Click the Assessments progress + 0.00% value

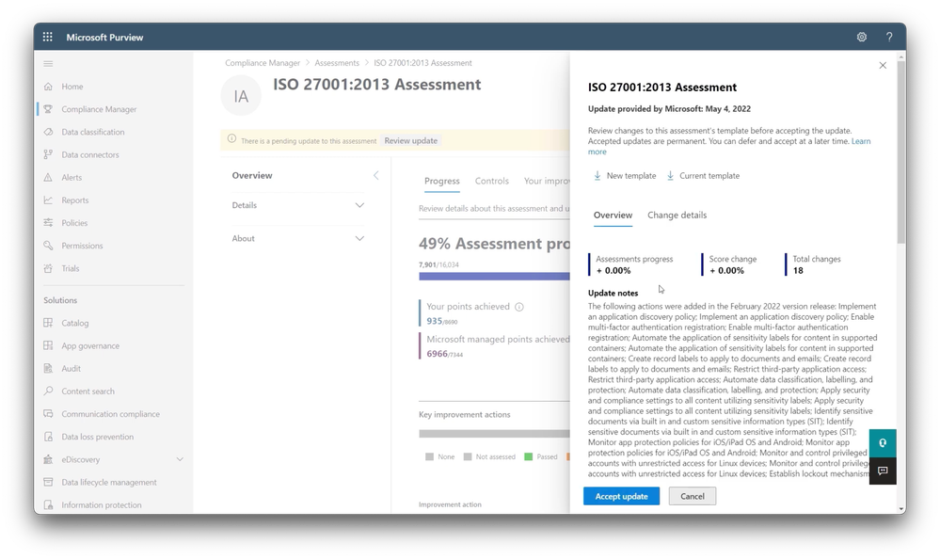(613, 270)
